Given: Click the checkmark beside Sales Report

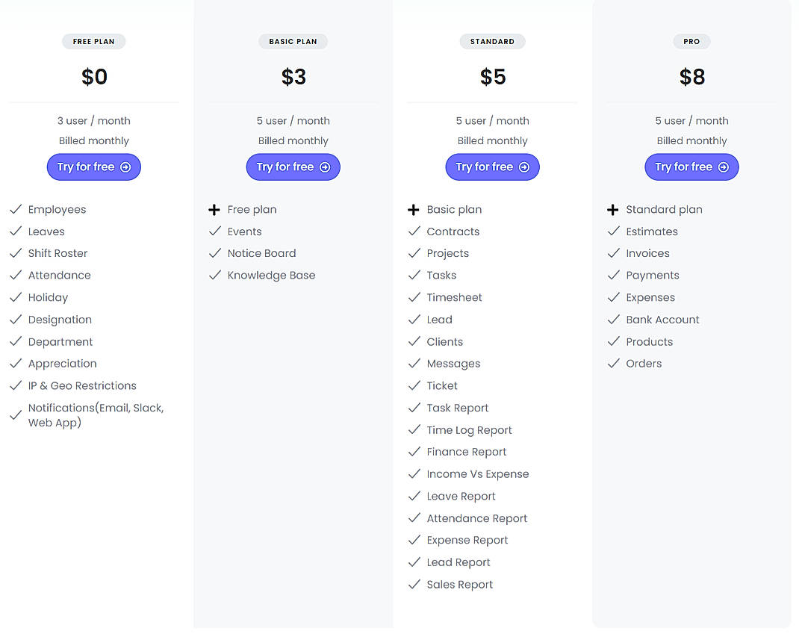Looking at the screenshot, I should 414,584.
